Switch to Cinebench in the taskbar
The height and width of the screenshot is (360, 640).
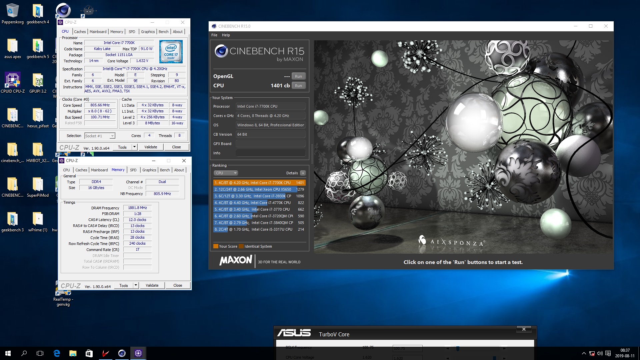tap(122, 353)
